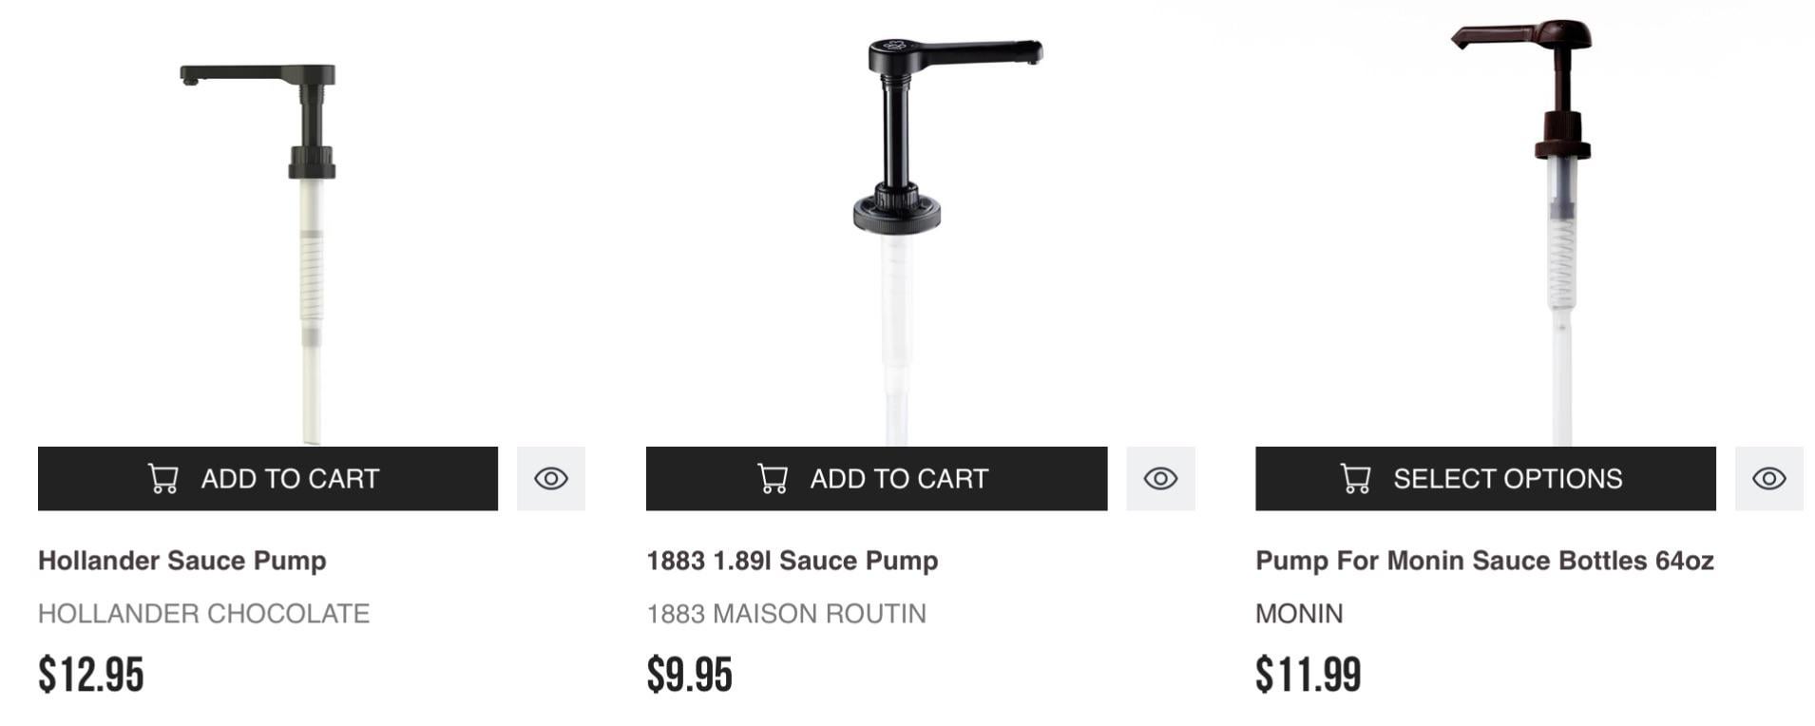This screenshot has height=726, width=1815.
Task: Click the $12.95 price
Action: click(x=90, y=675)
